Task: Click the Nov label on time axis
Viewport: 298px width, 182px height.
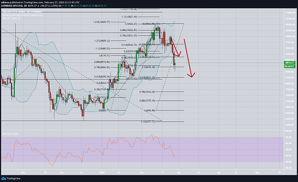Action: coord(23,172)
